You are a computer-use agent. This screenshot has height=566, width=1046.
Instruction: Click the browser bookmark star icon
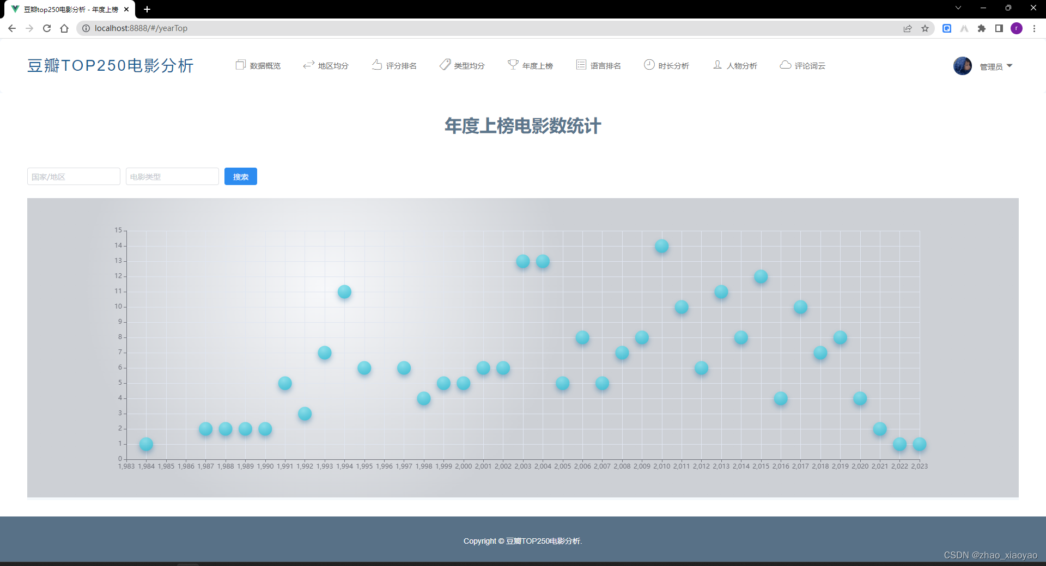point(925,28)
